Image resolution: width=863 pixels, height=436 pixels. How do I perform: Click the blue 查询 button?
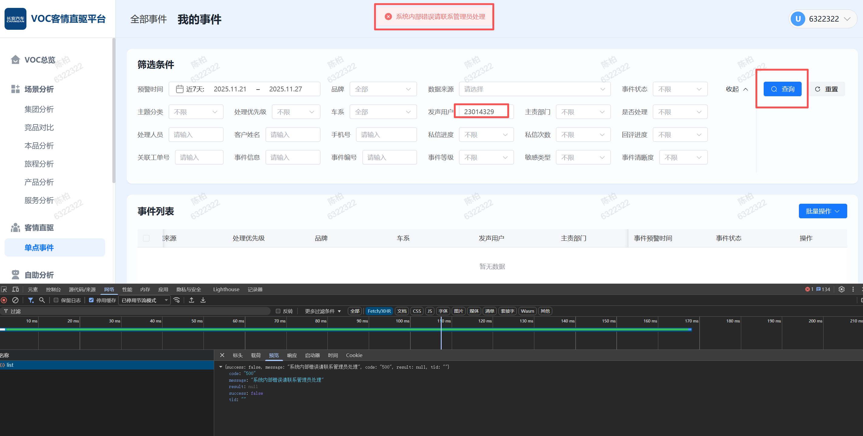[x=782, y=89]
